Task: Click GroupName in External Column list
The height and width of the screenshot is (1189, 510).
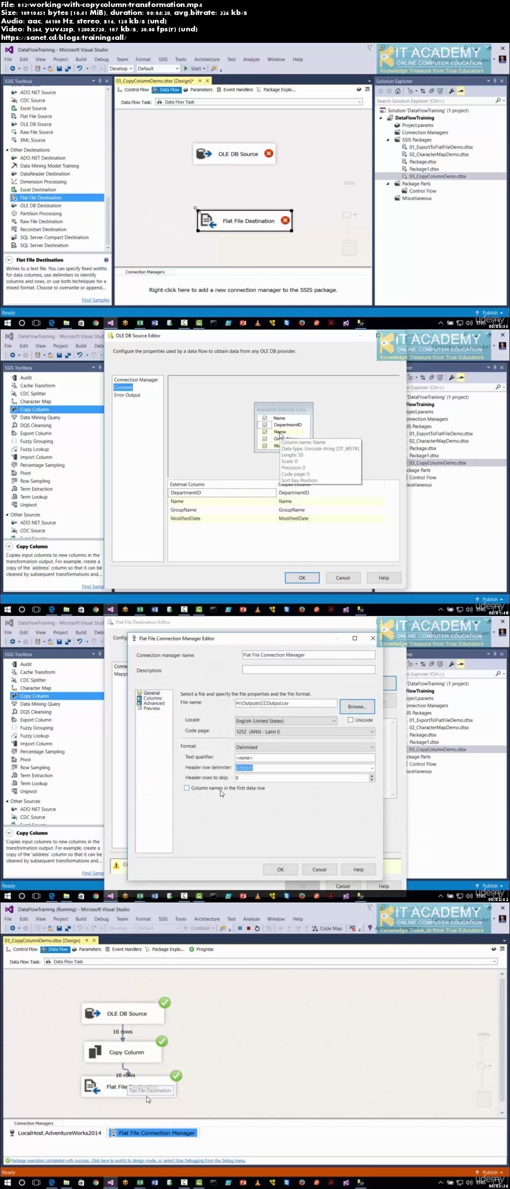Action: pos(183,510)
